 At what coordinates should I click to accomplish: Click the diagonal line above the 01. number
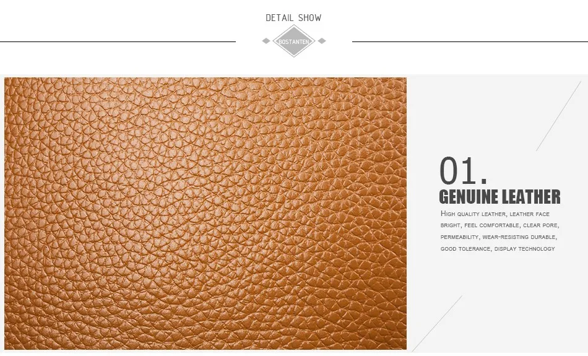tap(558, 116)
